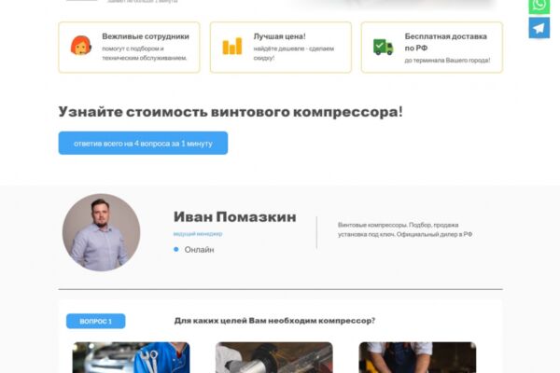Click the Лучшая цена! card title
The width and height of the screenshot is (560, 373).
point(279,36)
